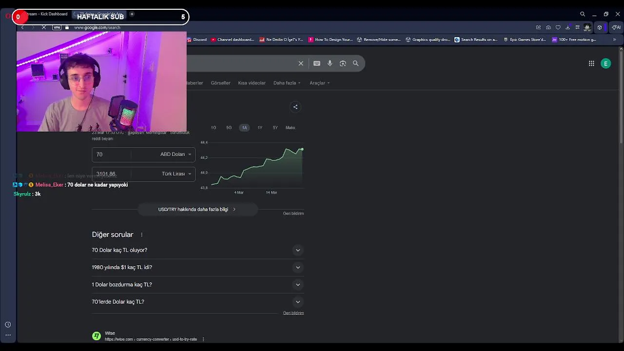This screenshot has width=624, height=351.
Task: Click Geri bildirim link under the chart
Action: [x=293, y=214]
